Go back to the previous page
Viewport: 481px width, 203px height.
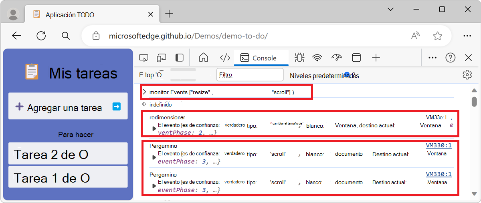pyautogui.click(x=16, y=36)
